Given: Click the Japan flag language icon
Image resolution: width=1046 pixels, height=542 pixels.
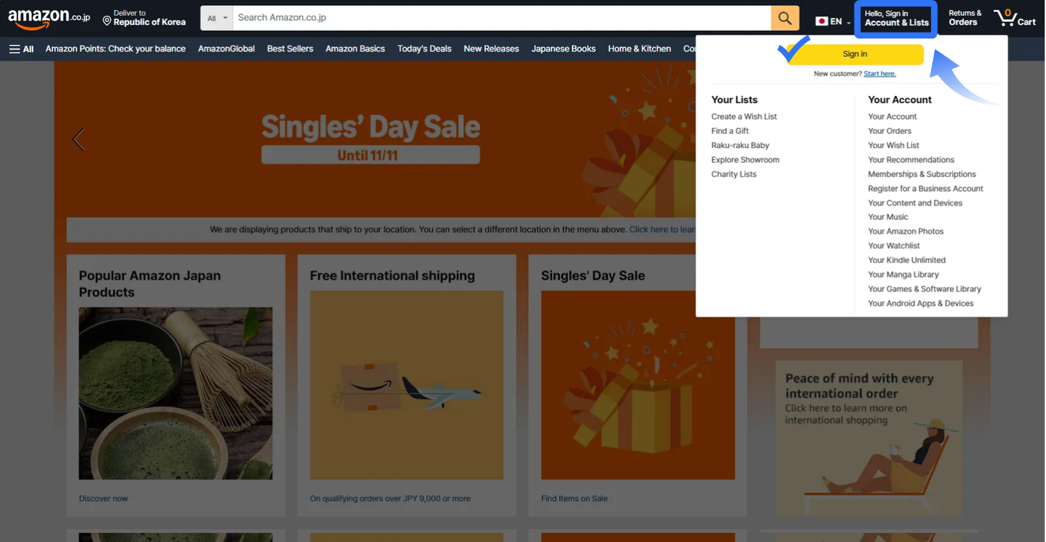Looking at the screenshot, I should click(822, 22).
